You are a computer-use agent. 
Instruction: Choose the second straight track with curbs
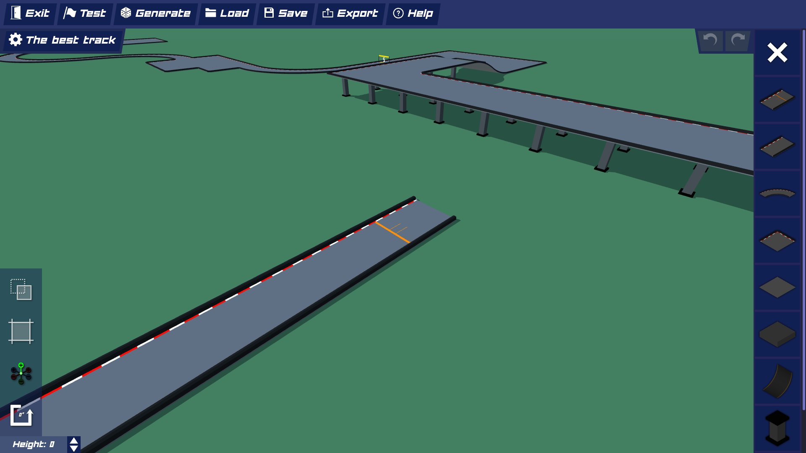click(x=777, y=146)
